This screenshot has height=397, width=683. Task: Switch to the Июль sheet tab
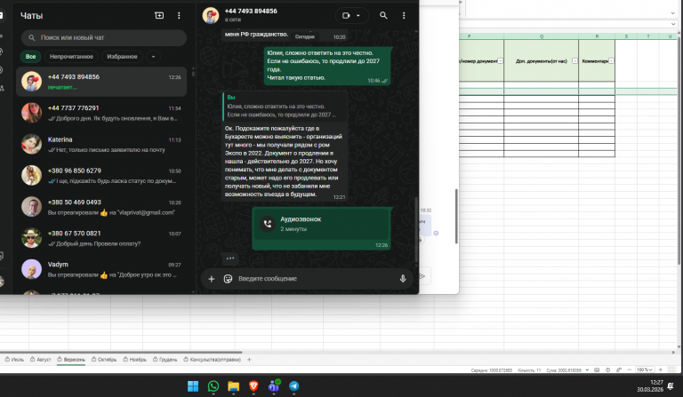14,360
